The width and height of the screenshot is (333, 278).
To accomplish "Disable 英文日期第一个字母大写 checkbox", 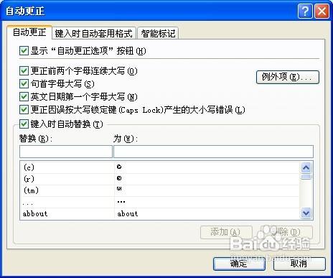I will coord(24,97).
